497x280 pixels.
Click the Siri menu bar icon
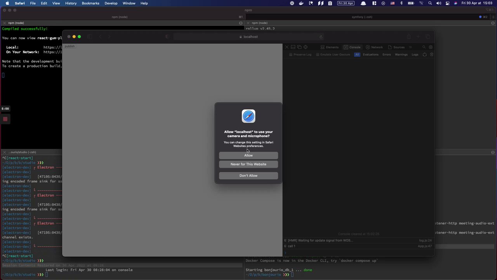pos(456,3)
